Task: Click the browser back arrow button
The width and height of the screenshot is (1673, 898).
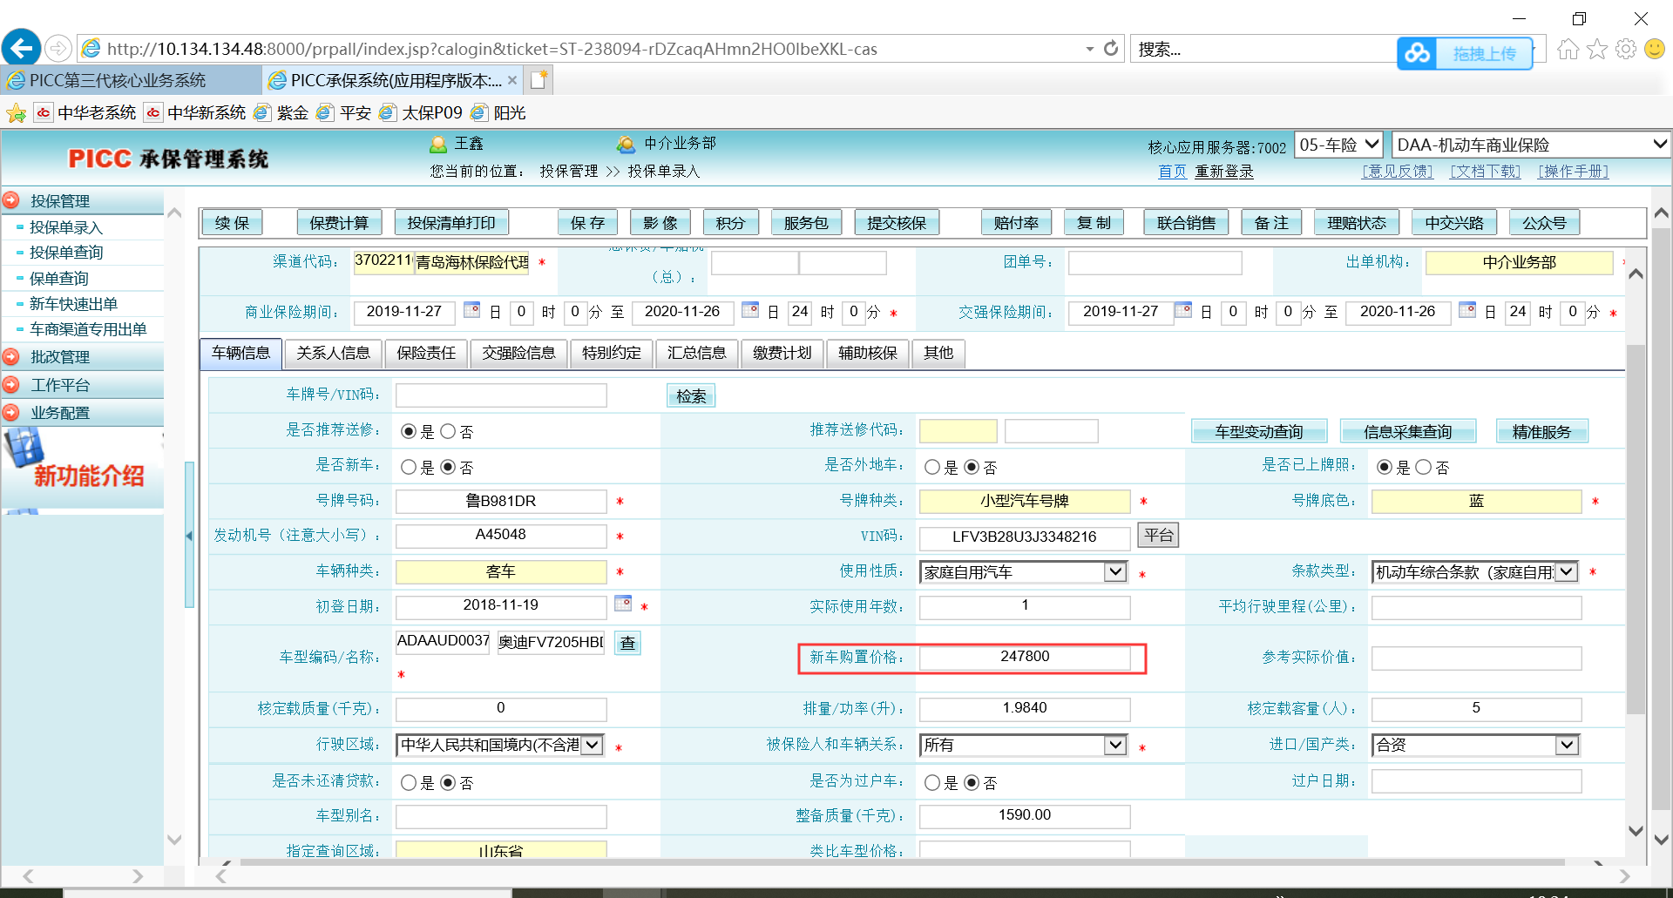Action: (x=21, y=48)
